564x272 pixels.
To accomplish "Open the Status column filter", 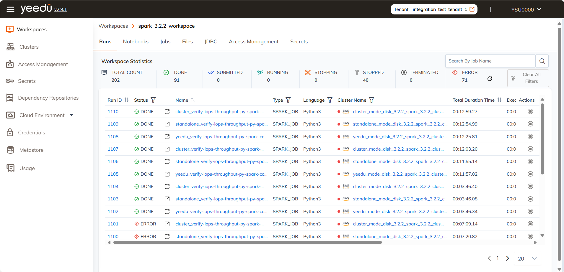I will pos(153,100).
